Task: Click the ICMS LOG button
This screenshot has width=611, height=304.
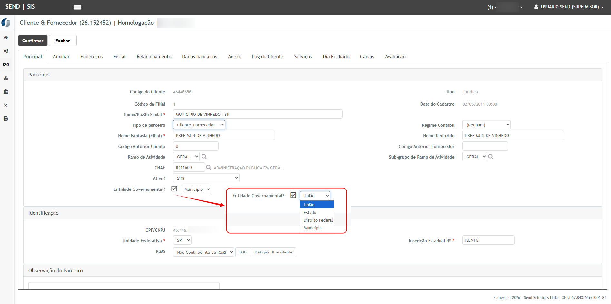Action: 243,252
